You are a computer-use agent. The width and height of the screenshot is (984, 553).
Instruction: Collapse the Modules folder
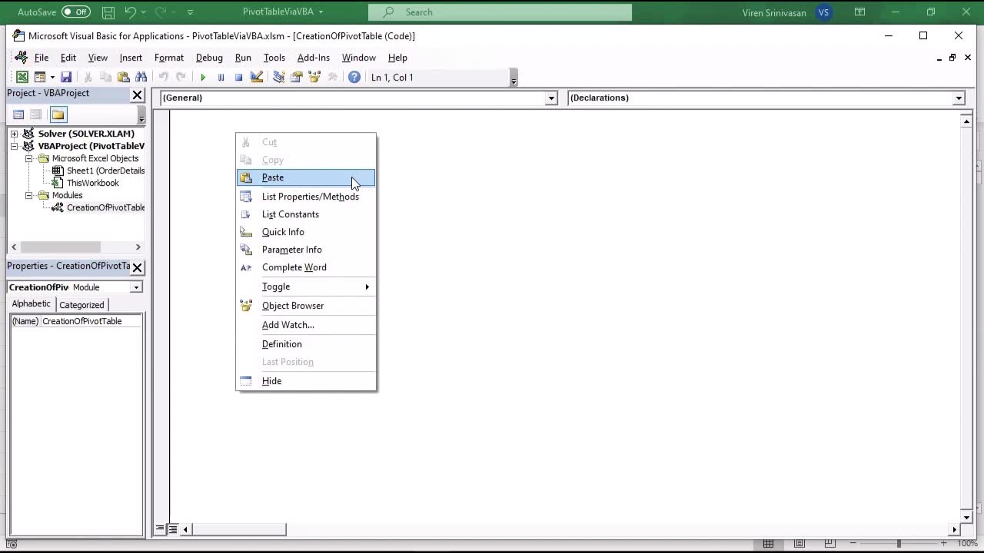28,195
